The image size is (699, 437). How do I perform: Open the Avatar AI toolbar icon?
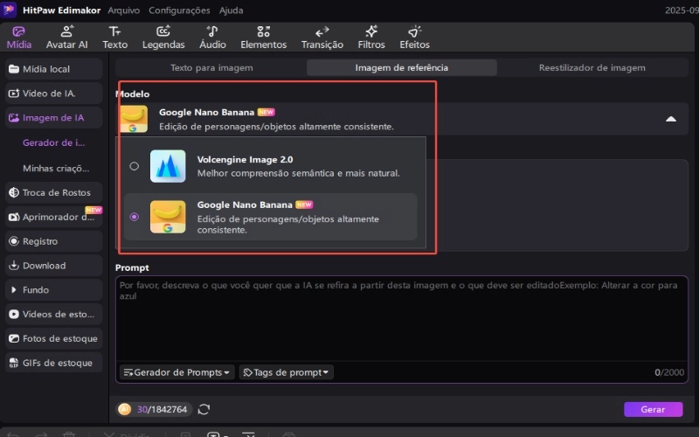click(x=66, y=31)
